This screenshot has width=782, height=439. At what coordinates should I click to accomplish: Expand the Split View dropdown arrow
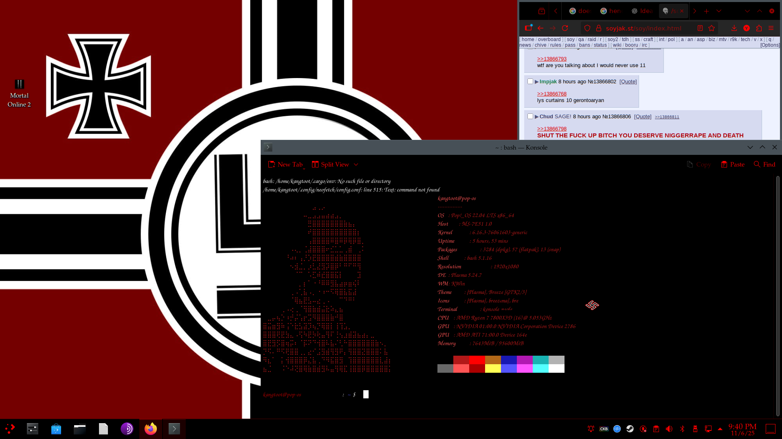(356, 165)
